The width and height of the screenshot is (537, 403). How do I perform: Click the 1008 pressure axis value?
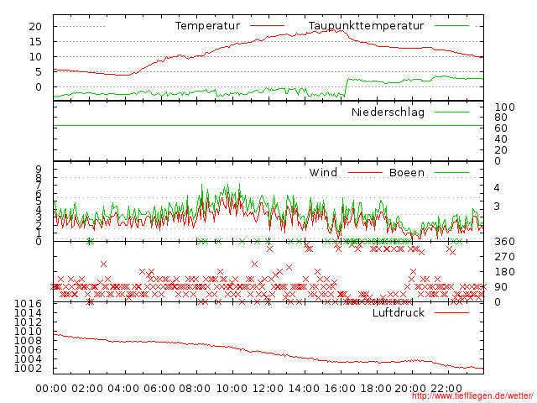pos(28,341)
